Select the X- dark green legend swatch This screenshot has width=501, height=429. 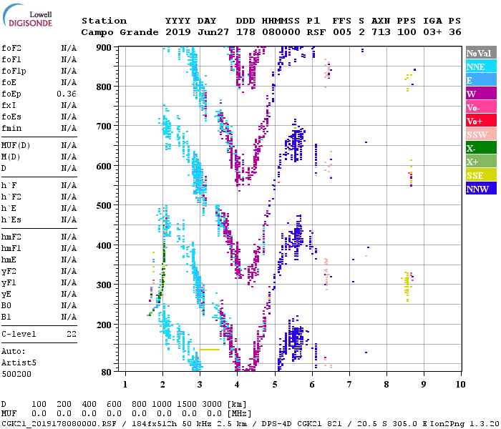pos(481,148)
